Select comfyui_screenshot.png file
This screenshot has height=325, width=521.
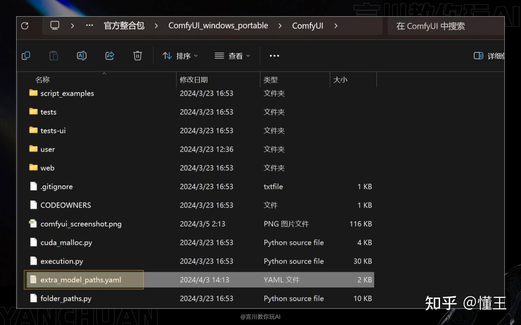pos(81,224)
